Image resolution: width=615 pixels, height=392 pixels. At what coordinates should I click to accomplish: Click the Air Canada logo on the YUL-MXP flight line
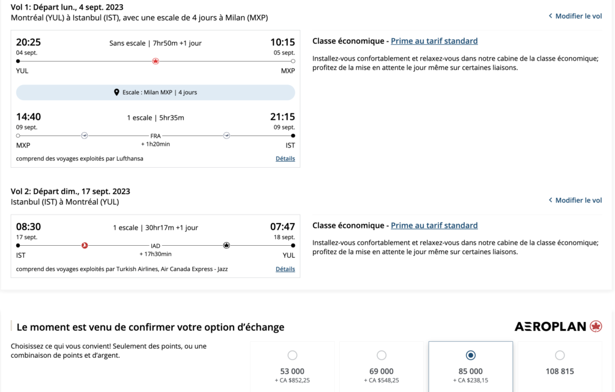pyautogui.click(x=156, y=61)
